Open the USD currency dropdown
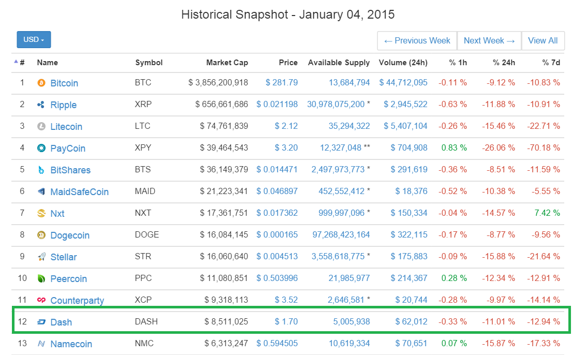 pyautogui.click(x=34, y=39)
